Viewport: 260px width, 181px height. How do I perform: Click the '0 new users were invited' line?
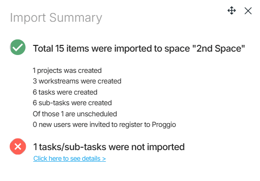tap(104, 125)
